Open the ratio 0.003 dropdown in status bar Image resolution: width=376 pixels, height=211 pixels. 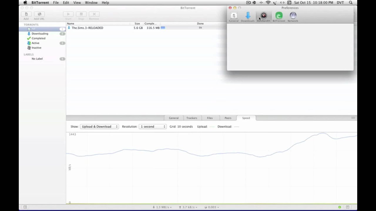(212, 207)
